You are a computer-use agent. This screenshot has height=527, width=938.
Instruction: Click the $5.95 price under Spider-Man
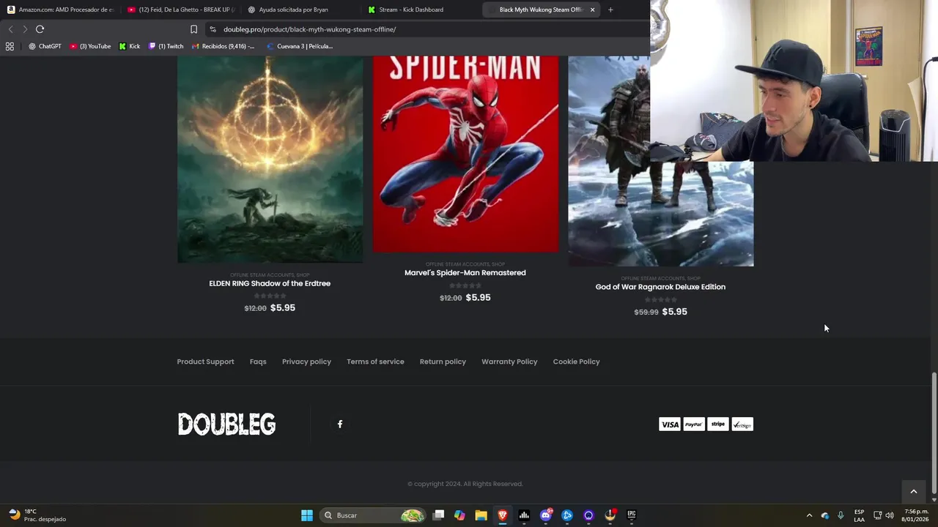[478, 297]
